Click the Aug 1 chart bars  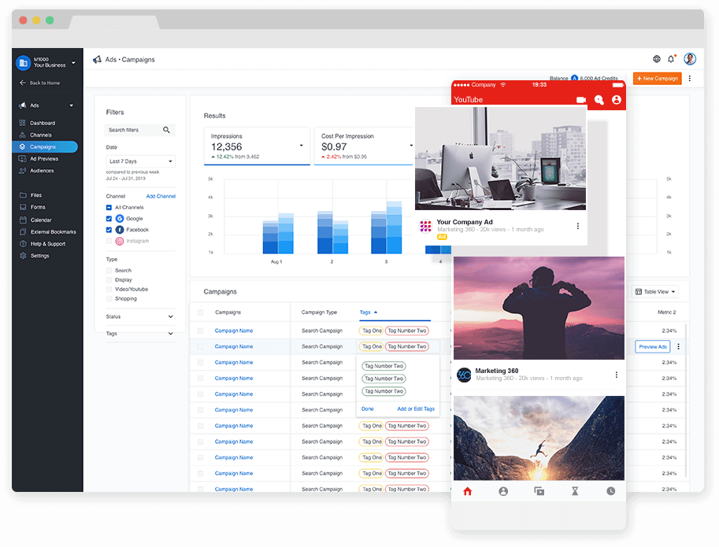point(278,233)
